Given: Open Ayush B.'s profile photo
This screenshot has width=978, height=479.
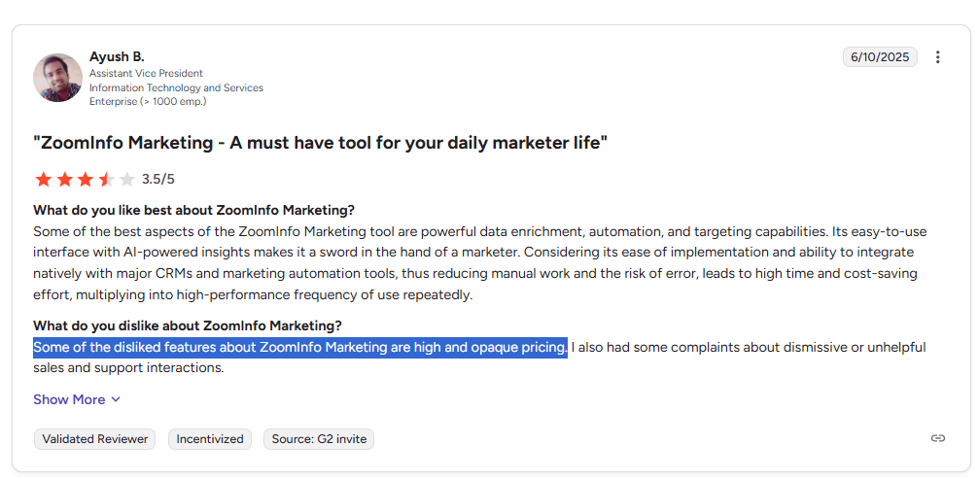Looking at the screenshot, I should click(x=57, y=78).
